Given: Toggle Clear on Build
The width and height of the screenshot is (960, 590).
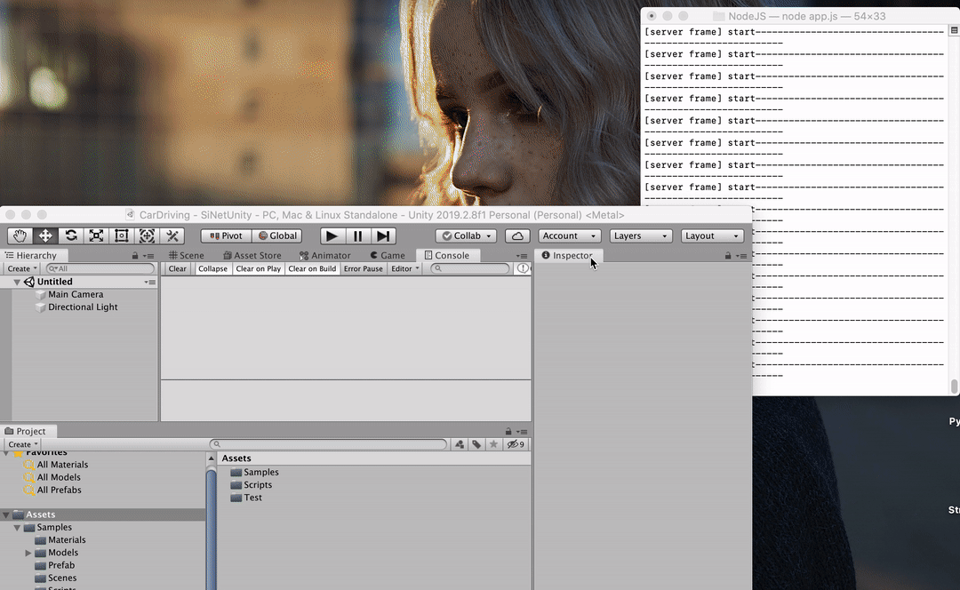Looking at the screenshot, I should point(312,268).
